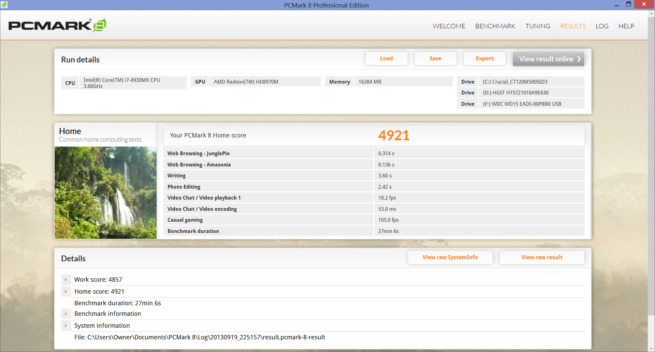Click the result file path text
655x352 pixels.
coord(200,337)
